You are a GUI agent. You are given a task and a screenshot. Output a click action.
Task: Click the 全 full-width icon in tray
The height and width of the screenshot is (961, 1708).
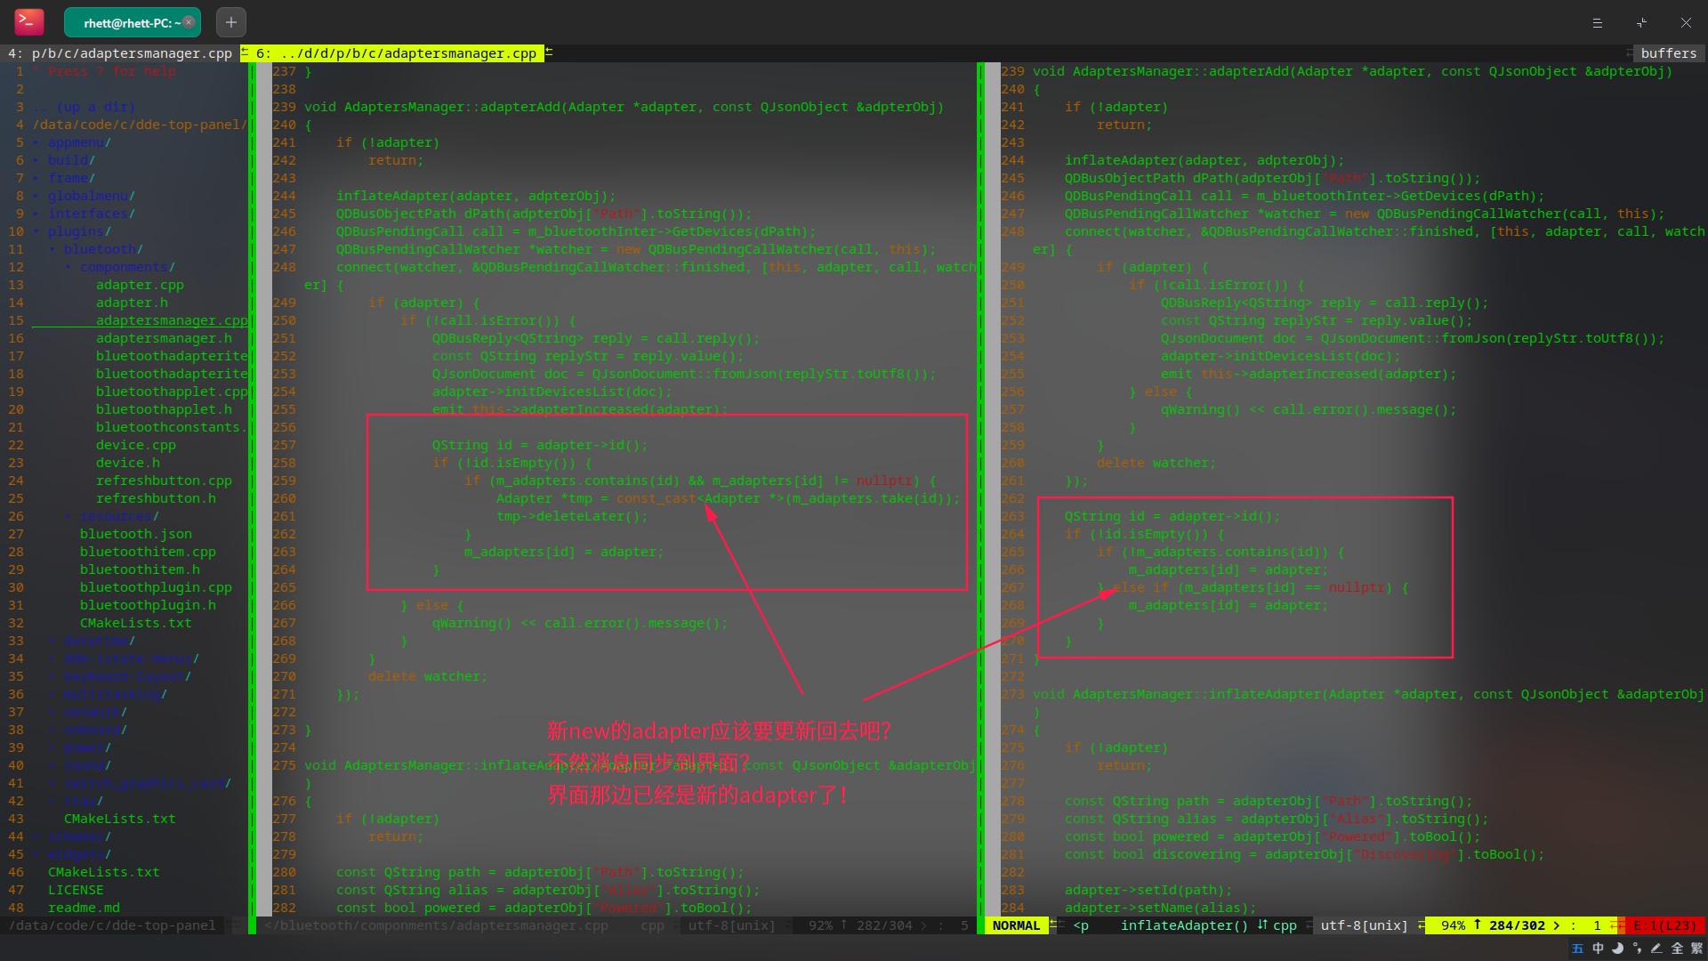click(1677, 949)
